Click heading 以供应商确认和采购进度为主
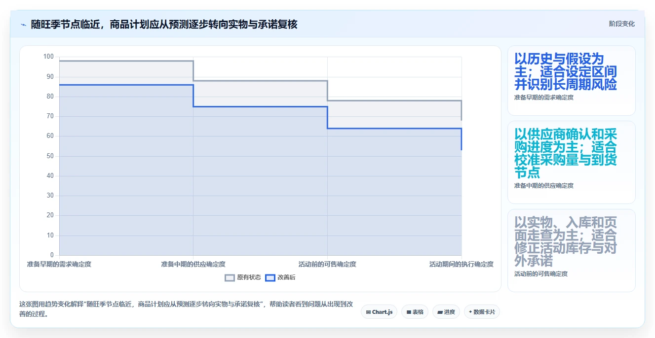Screen dimensions: 655x338 point(566,153)
